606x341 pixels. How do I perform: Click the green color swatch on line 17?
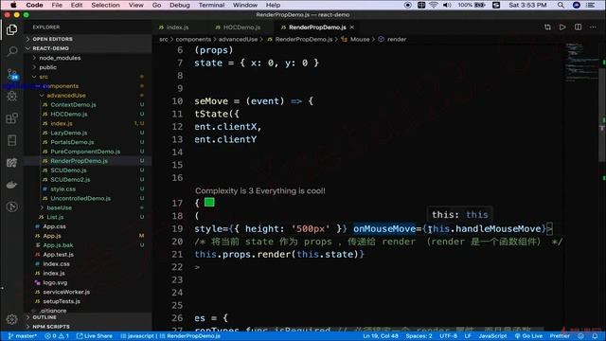pyautogui.click(x=209, y=202)
